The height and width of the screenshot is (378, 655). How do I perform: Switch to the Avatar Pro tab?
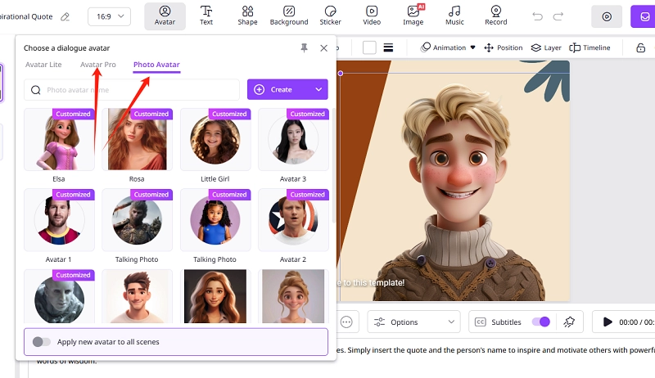[98, 65]
